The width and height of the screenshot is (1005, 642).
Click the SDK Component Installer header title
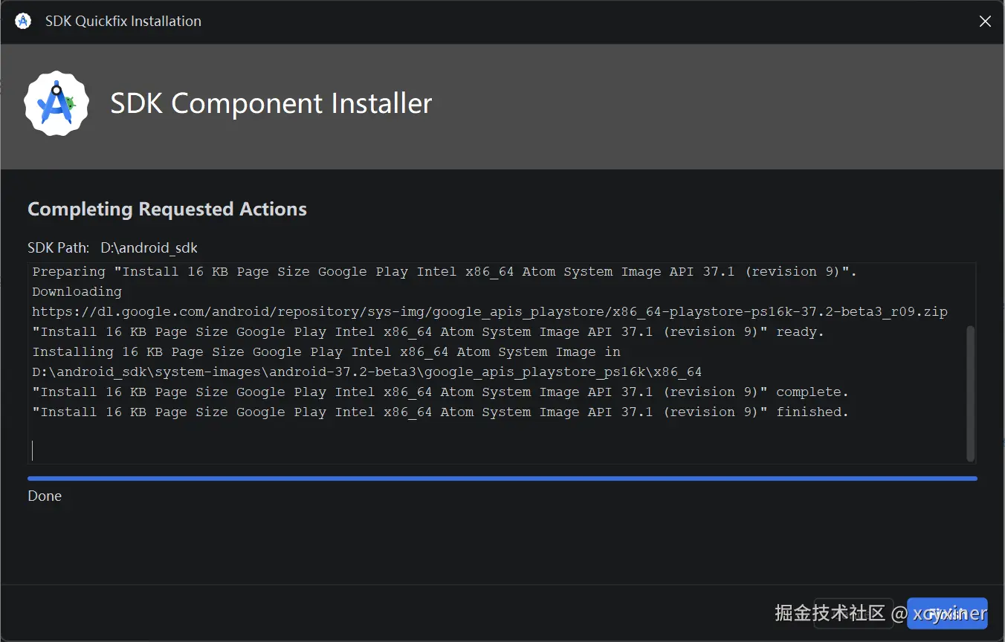click(x=271, y=103)
